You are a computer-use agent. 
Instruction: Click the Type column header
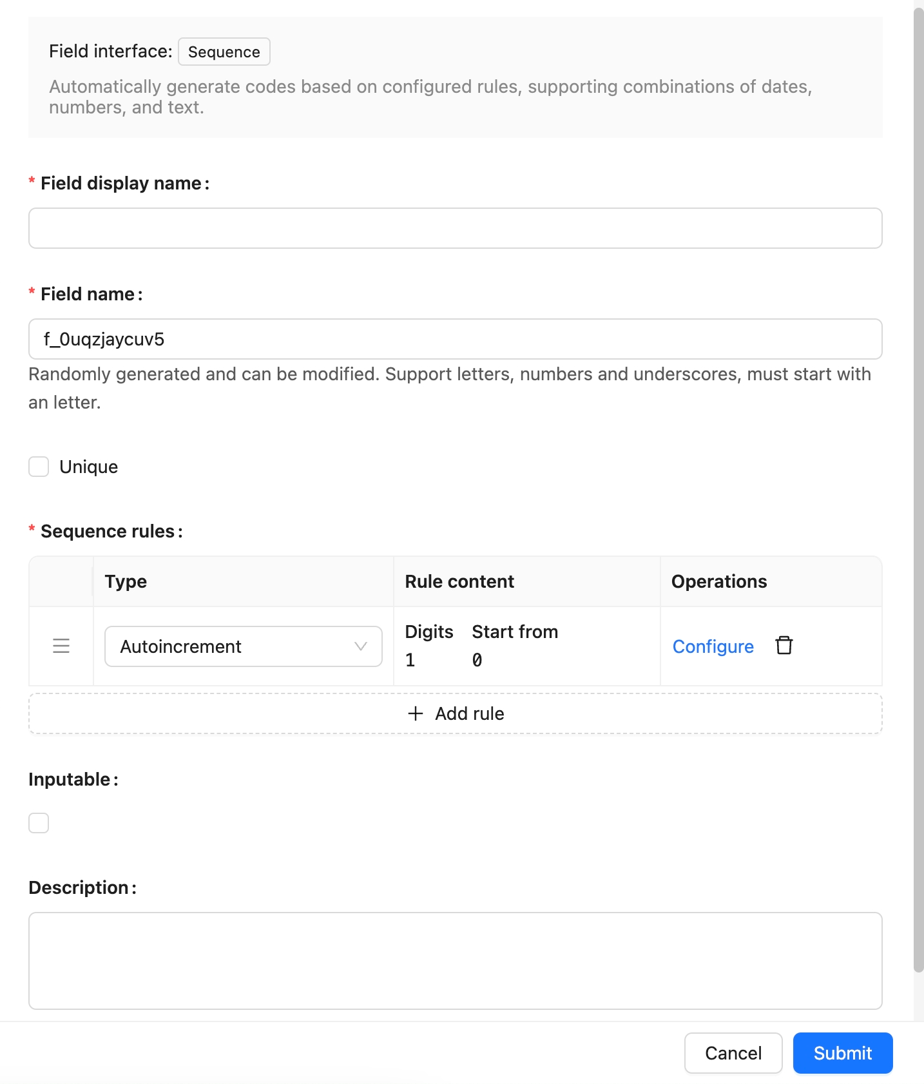tap(126, 581)
